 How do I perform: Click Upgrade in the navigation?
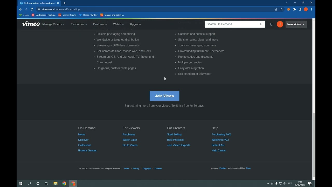(x=135, y=24)
